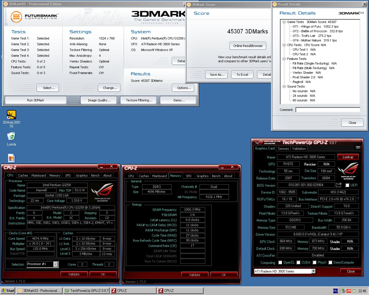Switch to Caches tab in left CPU-Z

pos(23,175)
